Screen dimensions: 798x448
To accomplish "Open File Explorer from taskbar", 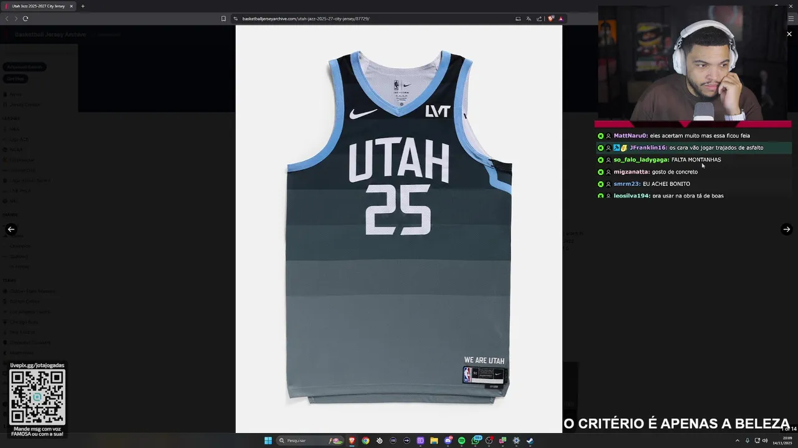I will [435, 441].
